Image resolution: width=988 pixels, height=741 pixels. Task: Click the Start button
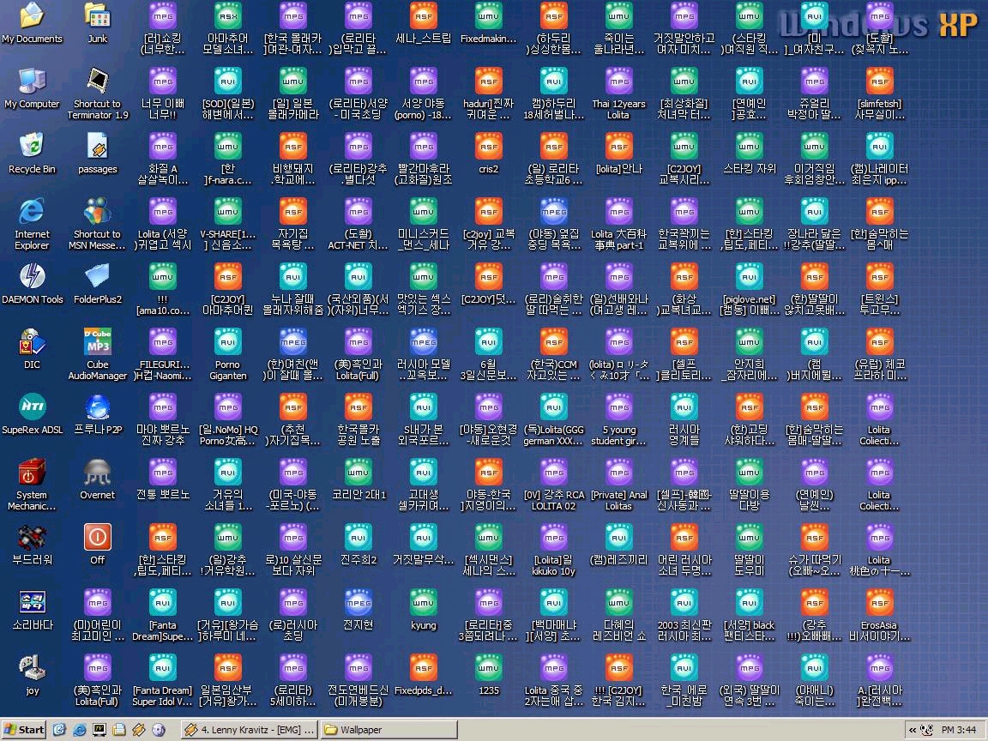(x=24, y=730)
